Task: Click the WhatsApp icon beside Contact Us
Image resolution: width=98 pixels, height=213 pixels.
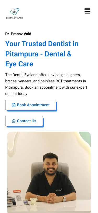Action: click(x=14, y=121)
